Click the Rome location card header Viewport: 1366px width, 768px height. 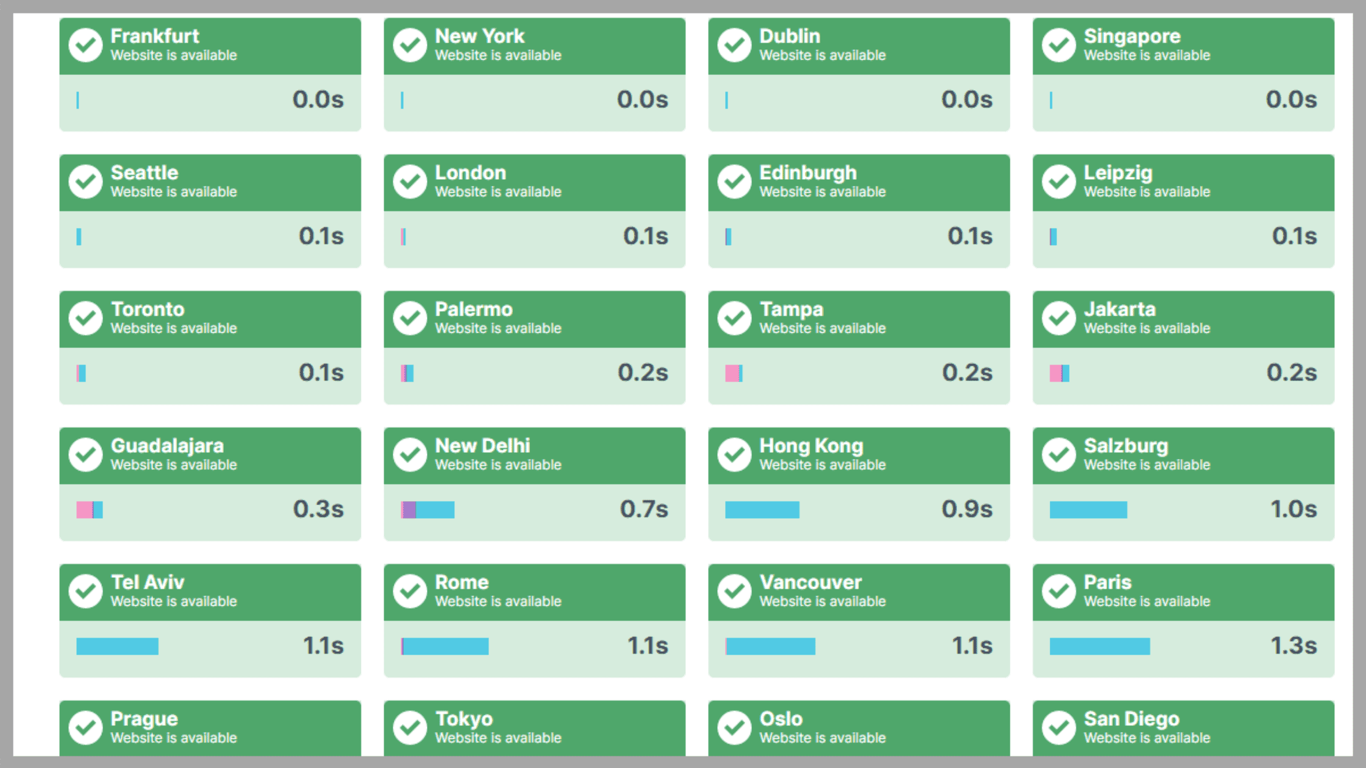534,592
